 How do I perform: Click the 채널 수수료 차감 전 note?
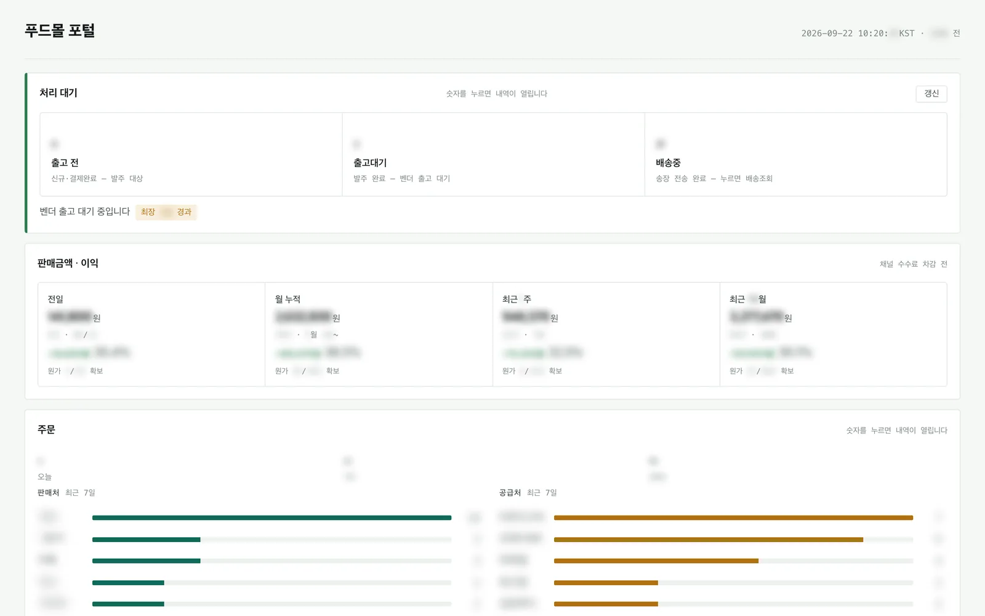[914, 264]
